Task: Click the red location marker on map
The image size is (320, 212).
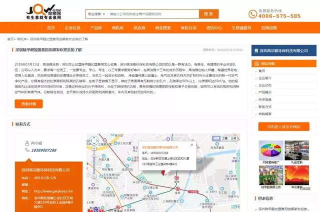Action: point(163,173)
